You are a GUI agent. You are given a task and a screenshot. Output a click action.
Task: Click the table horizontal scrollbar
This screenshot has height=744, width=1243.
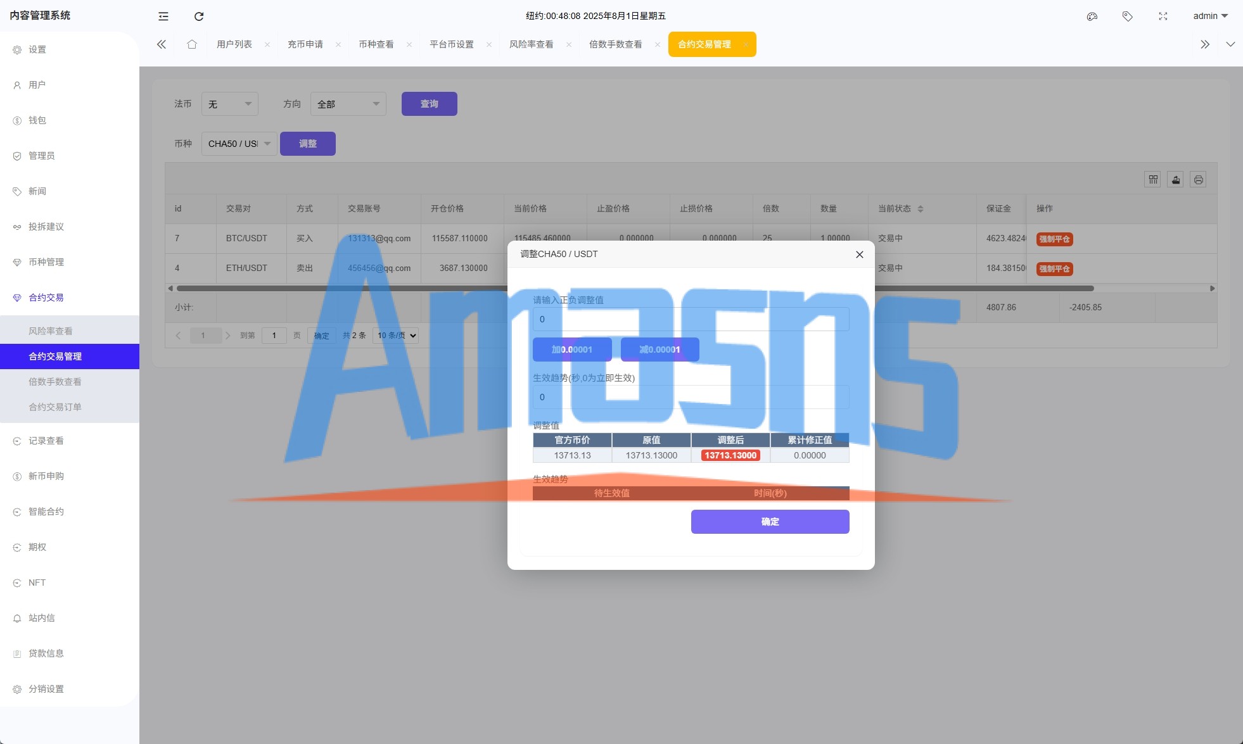(635, 288)
